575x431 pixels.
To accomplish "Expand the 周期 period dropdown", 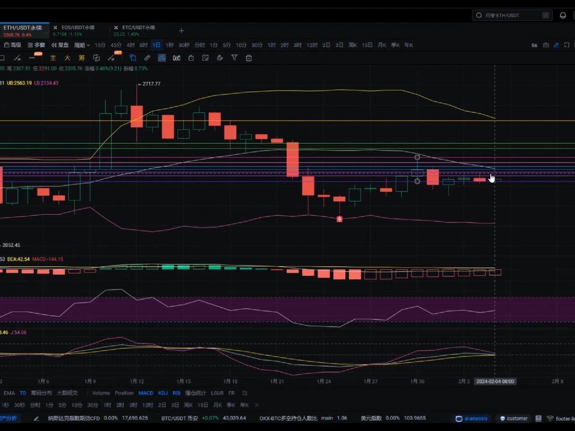I will click(x=82, y=45).
